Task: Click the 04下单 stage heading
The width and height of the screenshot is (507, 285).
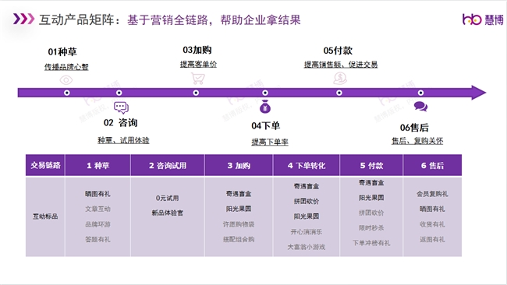Action: pos(265,125)
